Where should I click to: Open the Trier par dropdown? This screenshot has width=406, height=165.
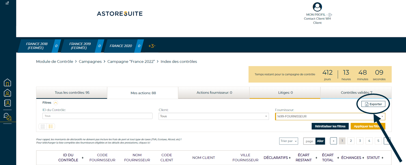coord(288,141)
